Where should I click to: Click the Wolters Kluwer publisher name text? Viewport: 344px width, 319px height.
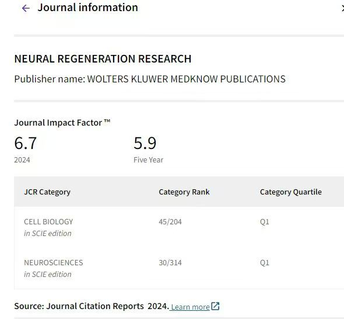186,79
